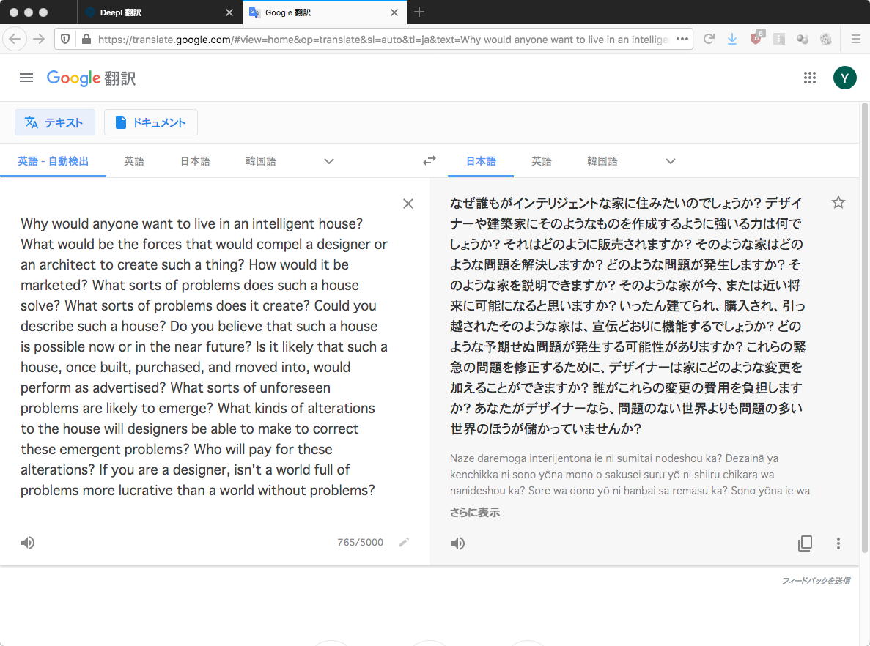Open the Google account avatar Y

[844, 78]
